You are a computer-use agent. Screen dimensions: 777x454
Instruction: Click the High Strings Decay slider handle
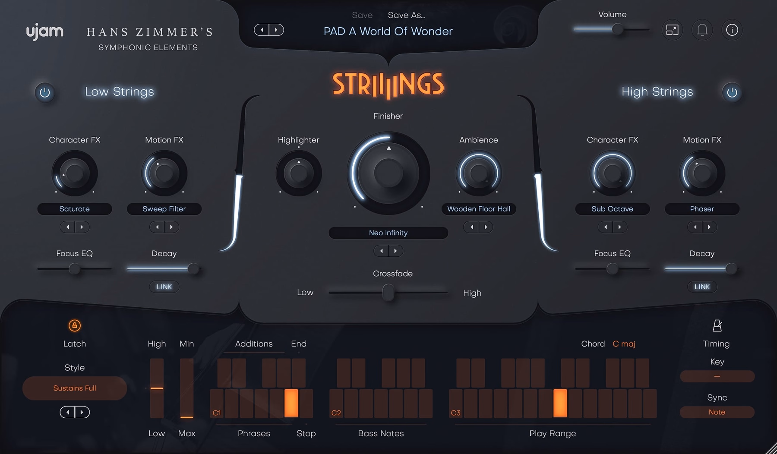coord(731,269)
